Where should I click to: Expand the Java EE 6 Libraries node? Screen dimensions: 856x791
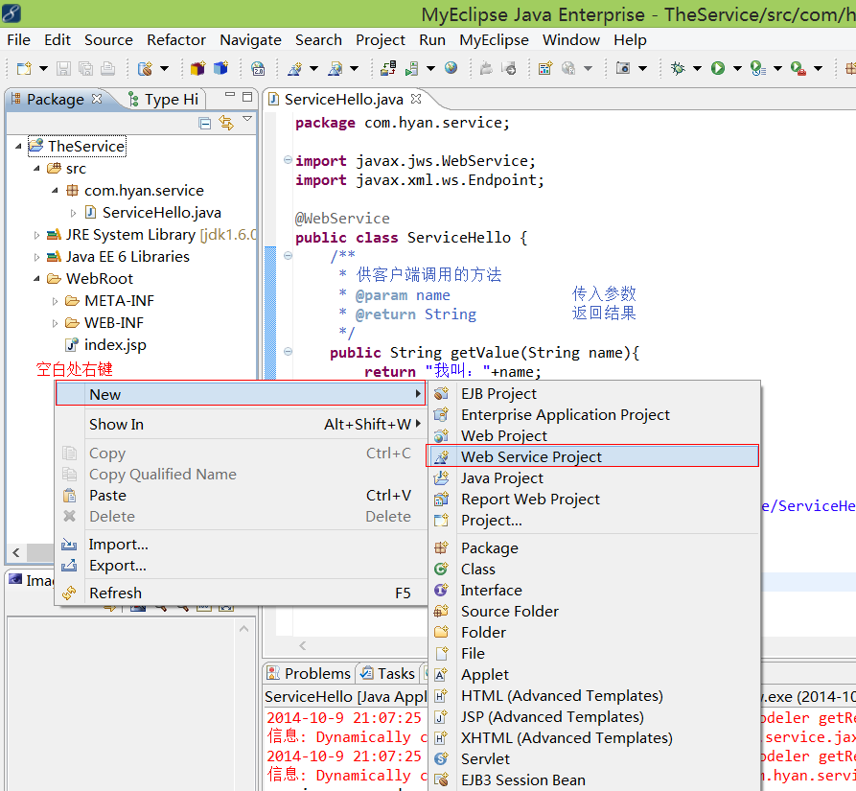point(36,257)
